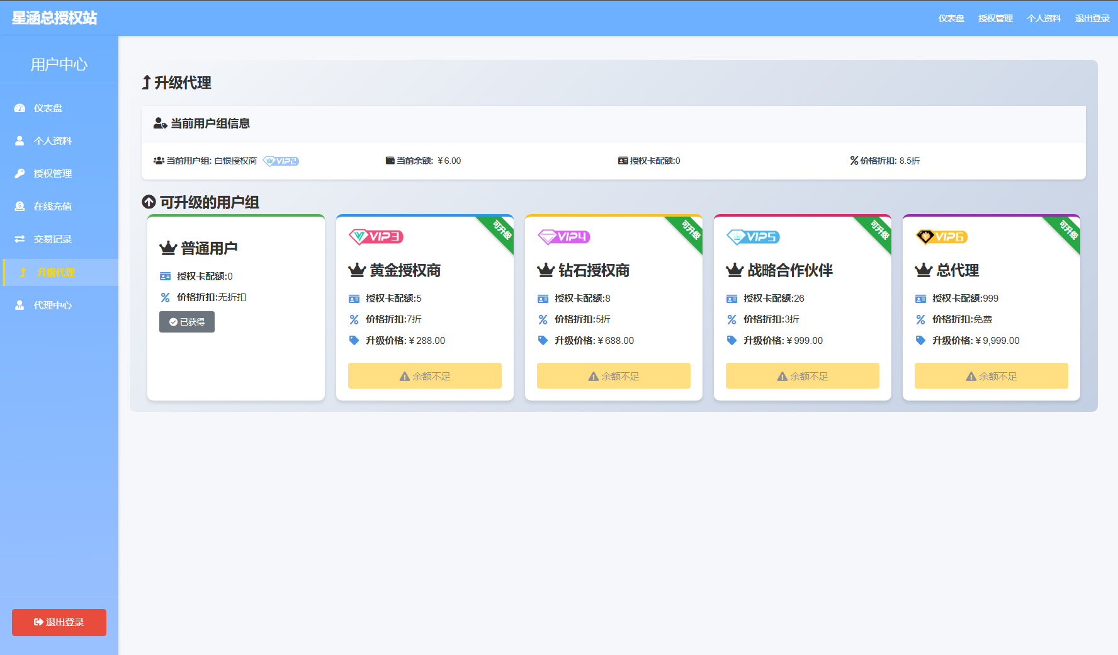Image resolution: width=1118 pixels, height=655 pixels.
Task: Go to 仪表盘 from the top navigation
Action: [951, 18]
